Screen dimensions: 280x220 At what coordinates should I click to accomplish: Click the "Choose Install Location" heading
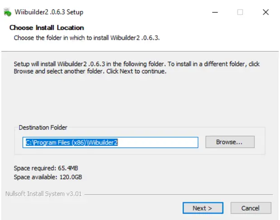[x=47, y=28]
